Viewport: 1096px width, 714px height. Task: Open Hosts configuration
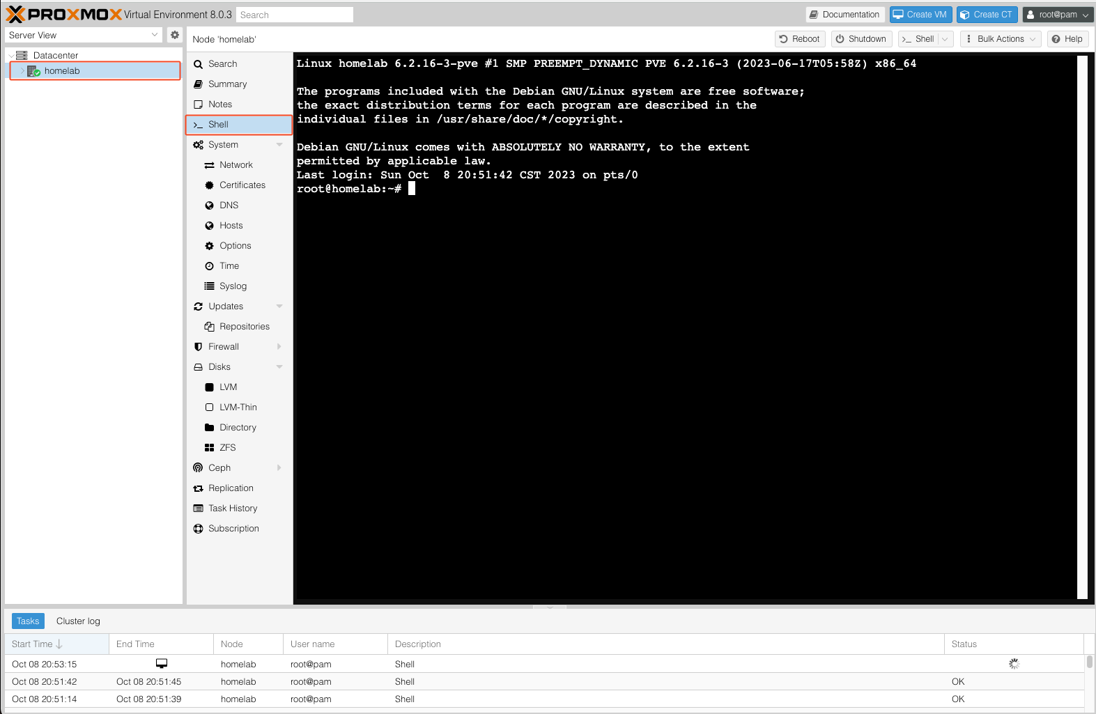(239, 225)
